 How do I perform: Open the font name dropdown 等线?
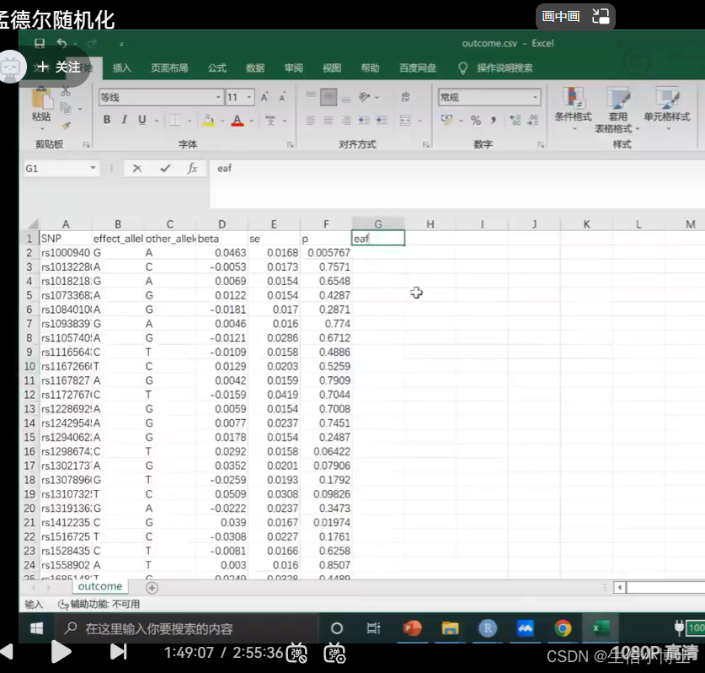pos(218,97)
